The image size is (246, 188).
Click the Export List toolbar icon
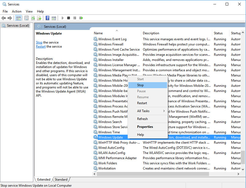(x=39, y=18)
